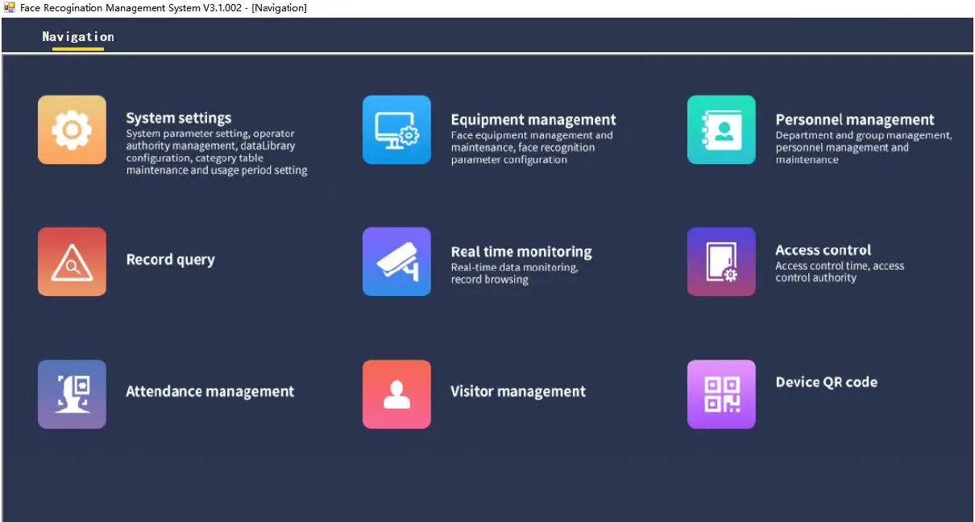975x522 pixels.
Task: Click 'Access control time, access' description text
Action: 840,265
